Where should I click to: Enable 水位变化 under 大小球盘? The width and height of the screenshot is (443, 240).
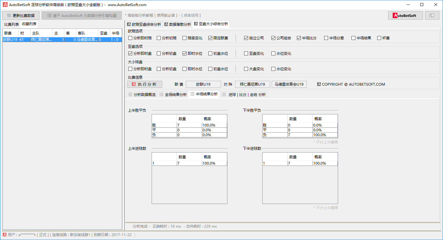pyautogui.click(x=281, y=69)
